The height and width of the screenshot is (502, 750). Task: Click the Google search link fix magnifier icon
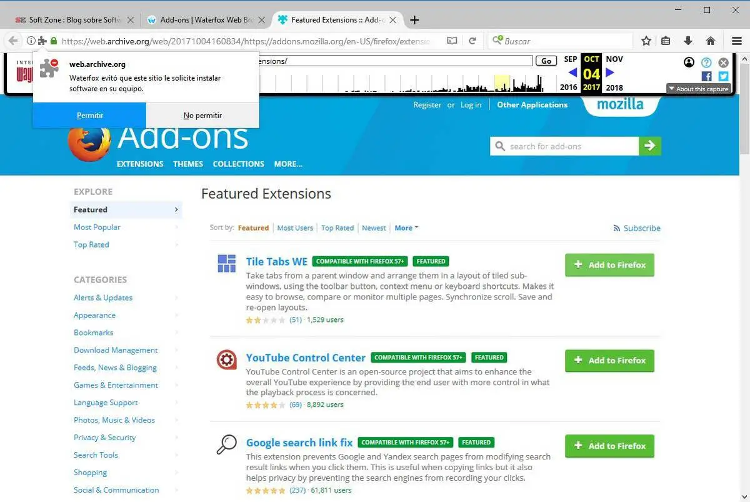(226, 444)
